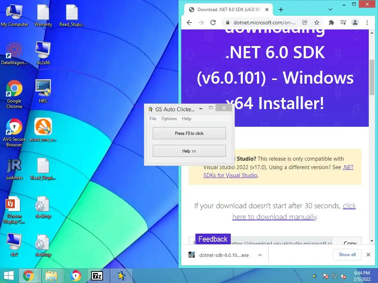378x283 pixels.
Task: Open 12noon Display Changer icon
Action: pos(14,210)
